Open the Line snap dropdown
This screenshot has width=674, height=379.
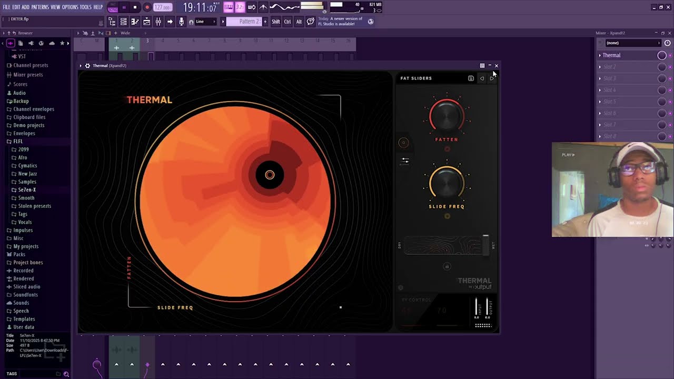[x=205, y=22]
